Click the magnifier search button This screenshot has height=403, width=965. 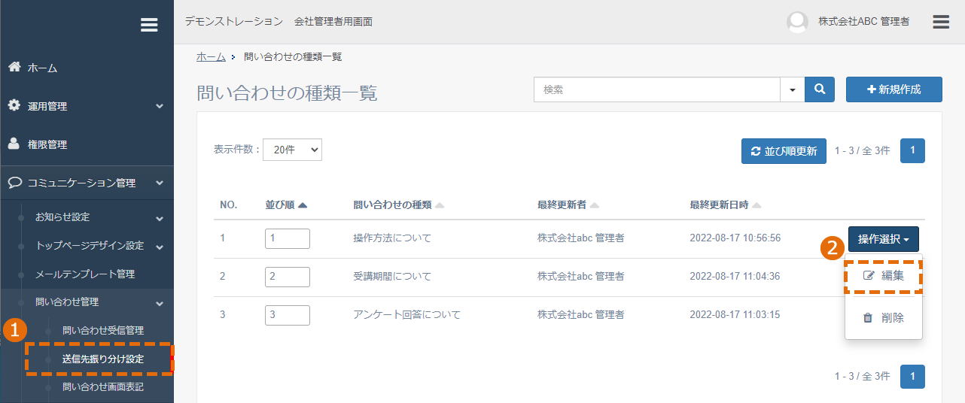point(820,89)
